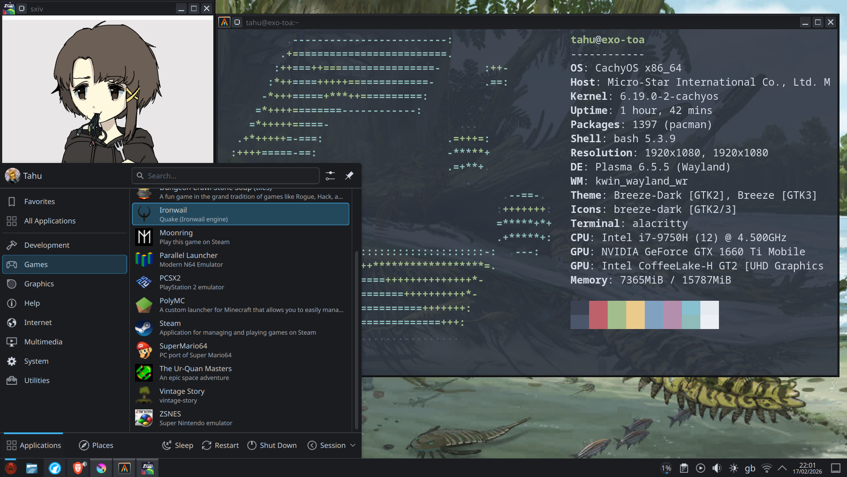Click the 'Shell: bash 5.3.9' line
The image size is (847, 477).
(623, 139)
